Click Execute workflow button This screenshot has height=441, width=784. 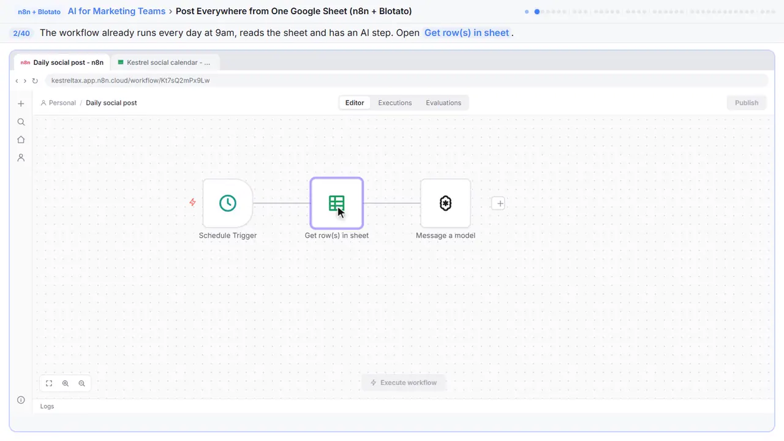[404, 383]
